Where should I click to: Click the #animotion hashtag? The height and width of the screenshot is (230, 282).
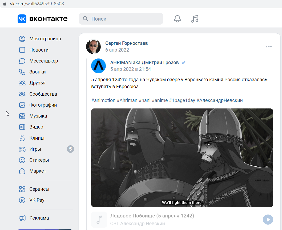[103, 100]
